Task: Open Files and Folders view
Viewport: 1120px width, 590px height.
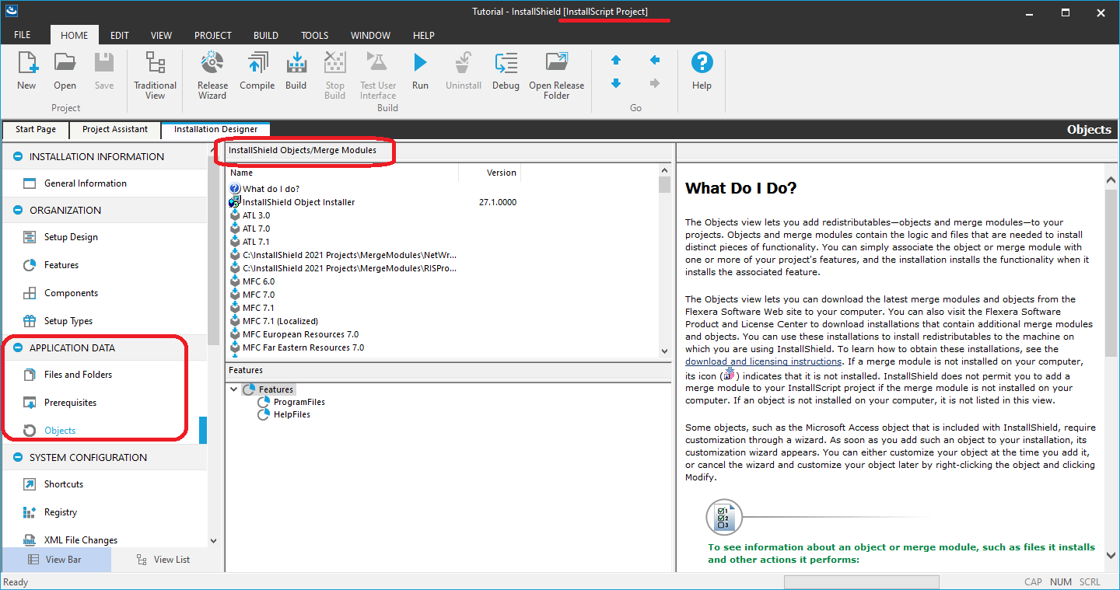Action: [x=78, y=375]
